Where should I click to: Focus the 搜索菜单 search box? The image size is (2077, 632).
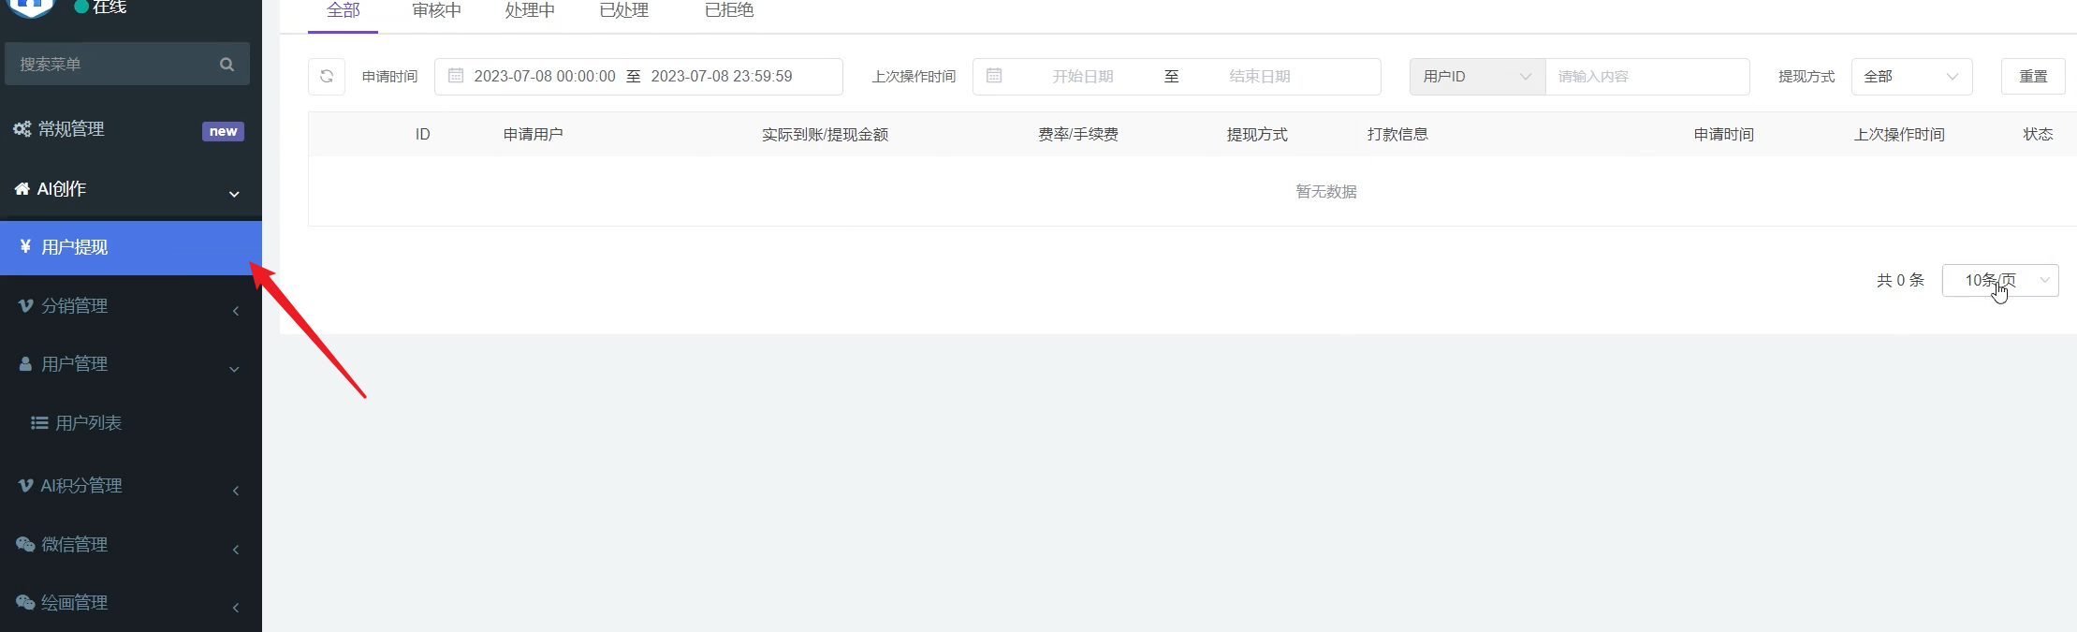tap(127, 64)
